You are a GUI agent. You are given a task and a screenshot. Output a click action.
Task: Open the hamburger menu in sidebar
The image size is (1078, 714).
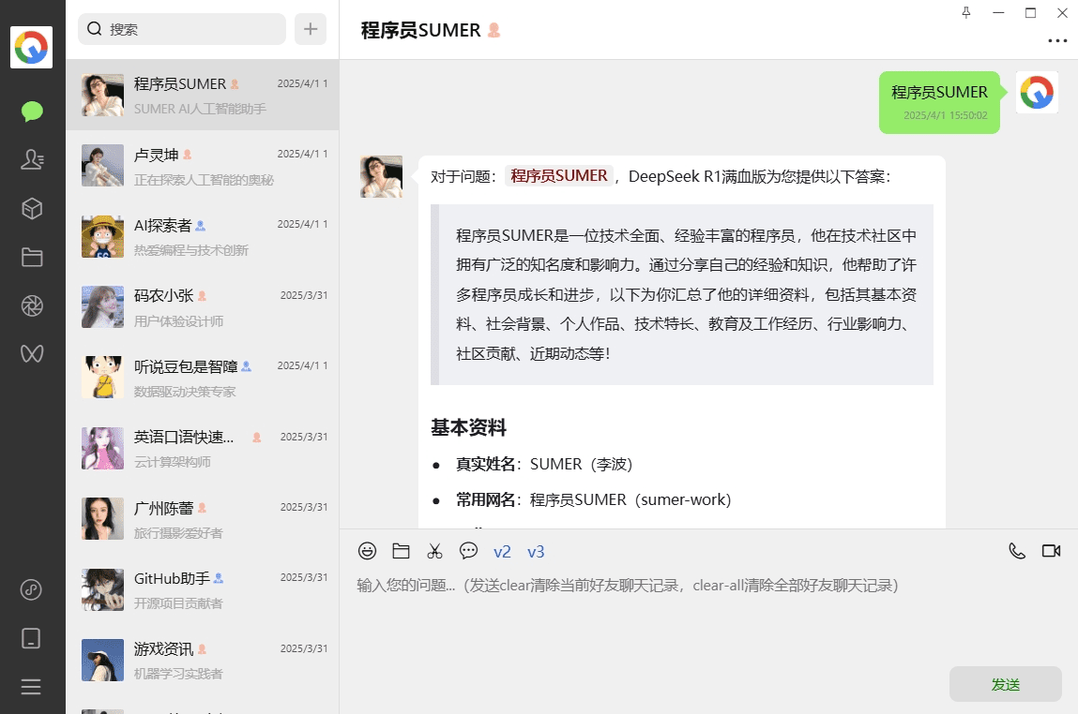32,687
